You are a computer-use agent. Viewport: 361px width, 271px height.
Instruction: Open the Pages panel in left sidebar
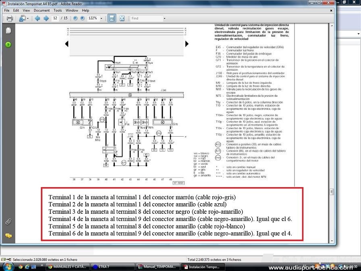(8, 31)
